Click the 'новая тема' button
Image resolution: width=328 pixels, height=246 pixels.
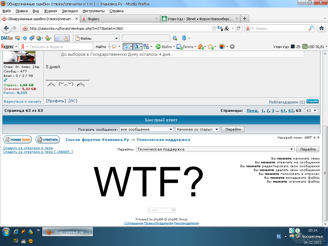point(18,139)
